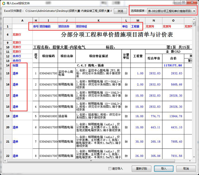Click the 监控中心配电箱 item name cell

coord(67,73)
